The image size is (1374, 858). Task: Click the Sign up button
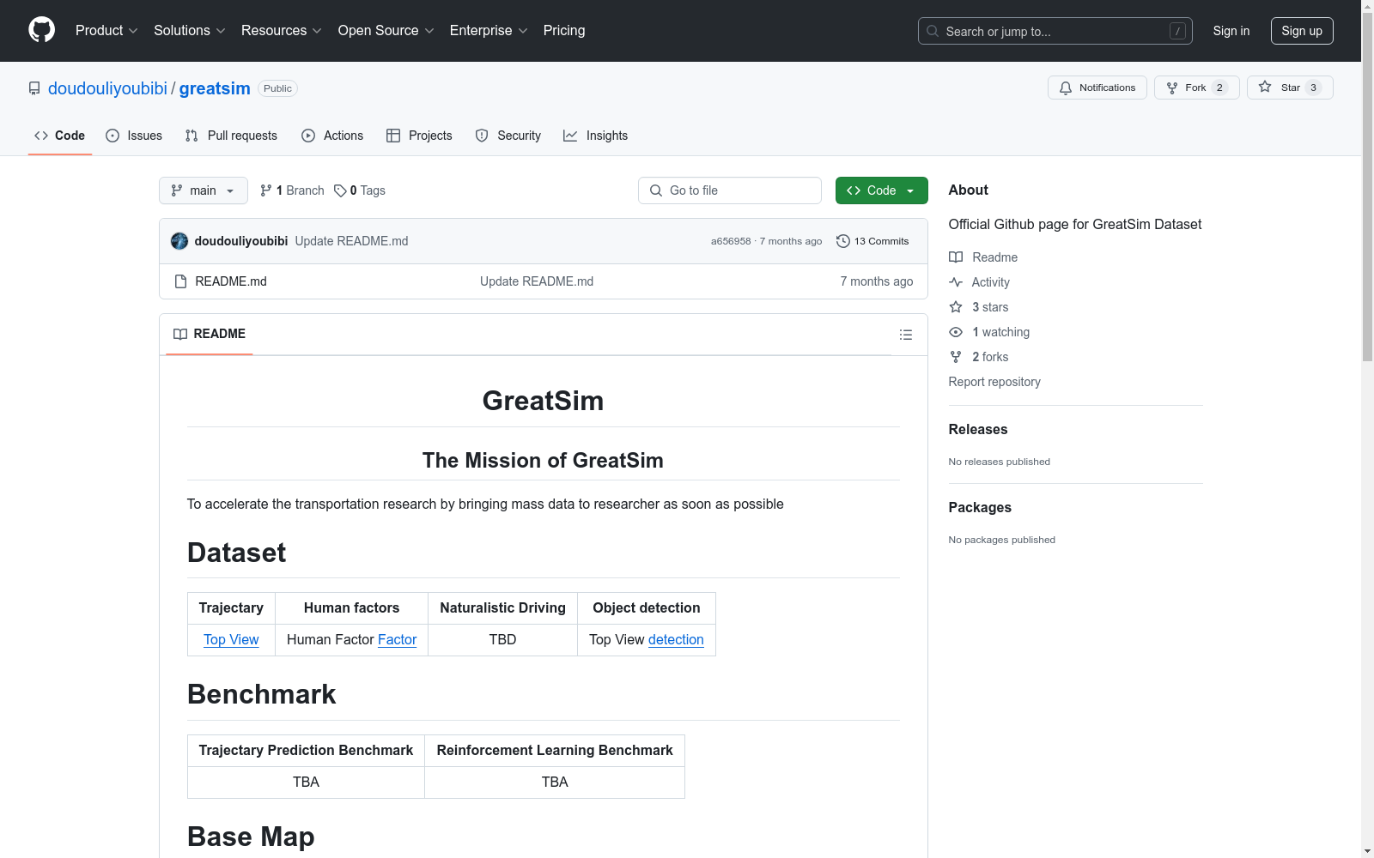click(1302, 31)
